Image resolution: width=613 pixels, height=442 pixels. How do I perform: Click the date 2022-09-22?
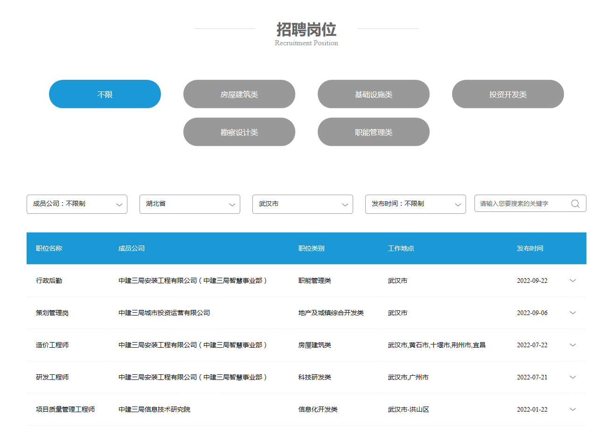[532, 281]
